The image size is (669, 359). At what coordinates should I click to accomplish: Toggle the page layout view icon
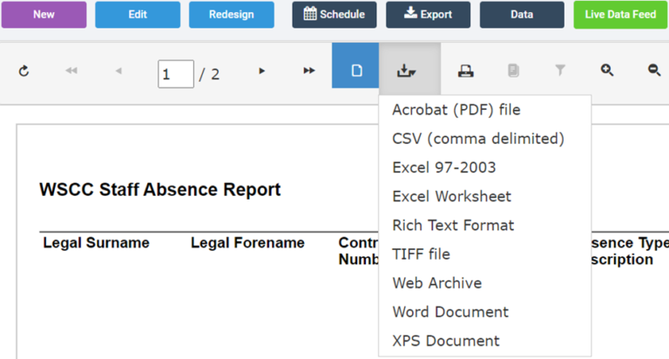point(355,71)
